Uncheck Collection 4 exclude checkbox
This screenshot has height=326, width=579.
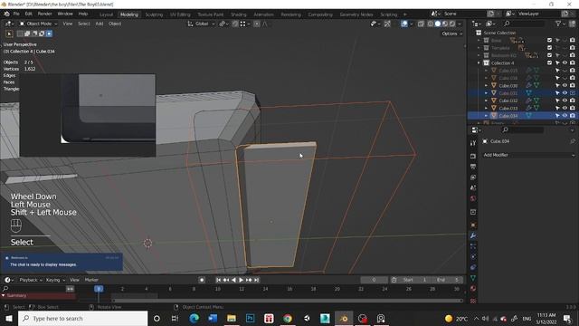[x=549, y=62]
